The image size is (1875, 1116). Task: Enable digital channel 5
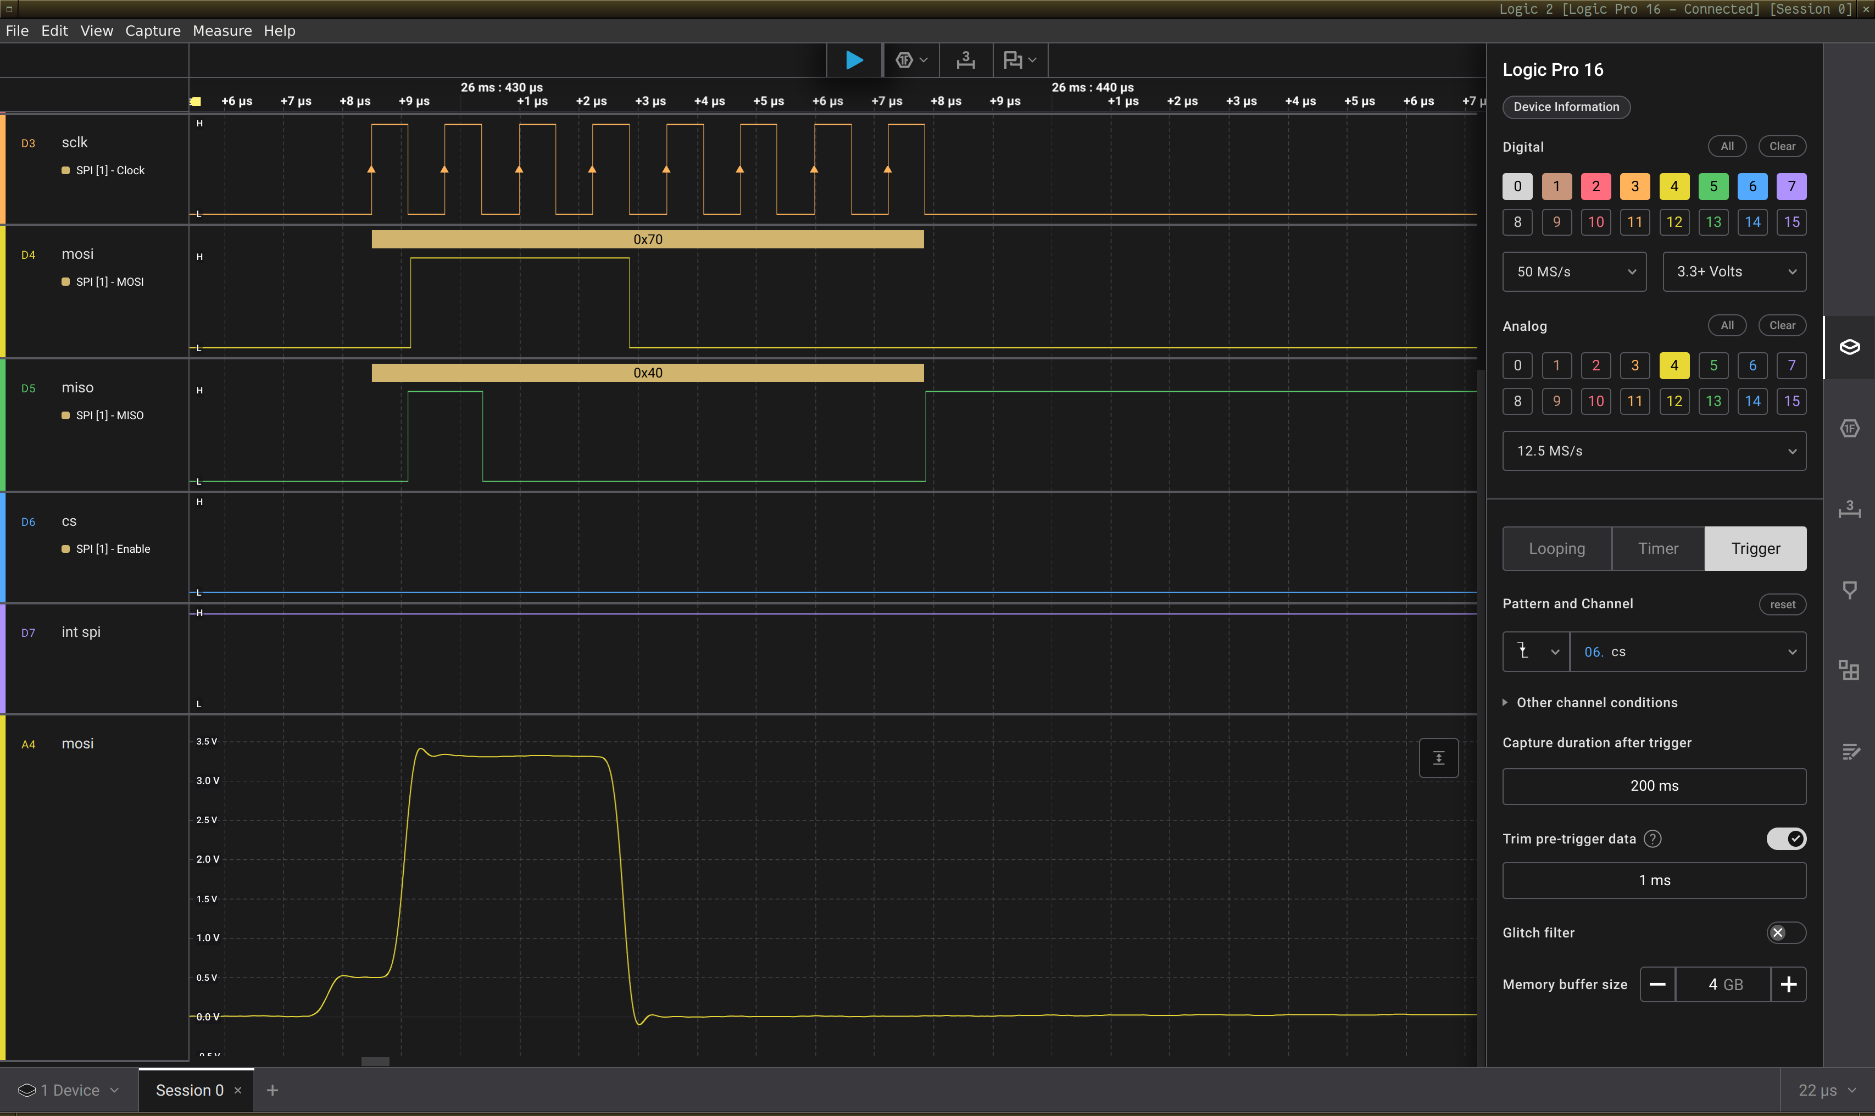click(1714, 186)
